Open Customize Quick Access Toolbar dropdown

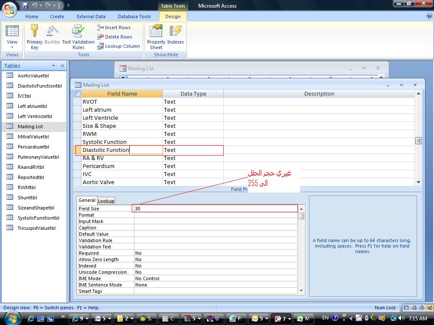pyautogui.click(x=68, y=5)
